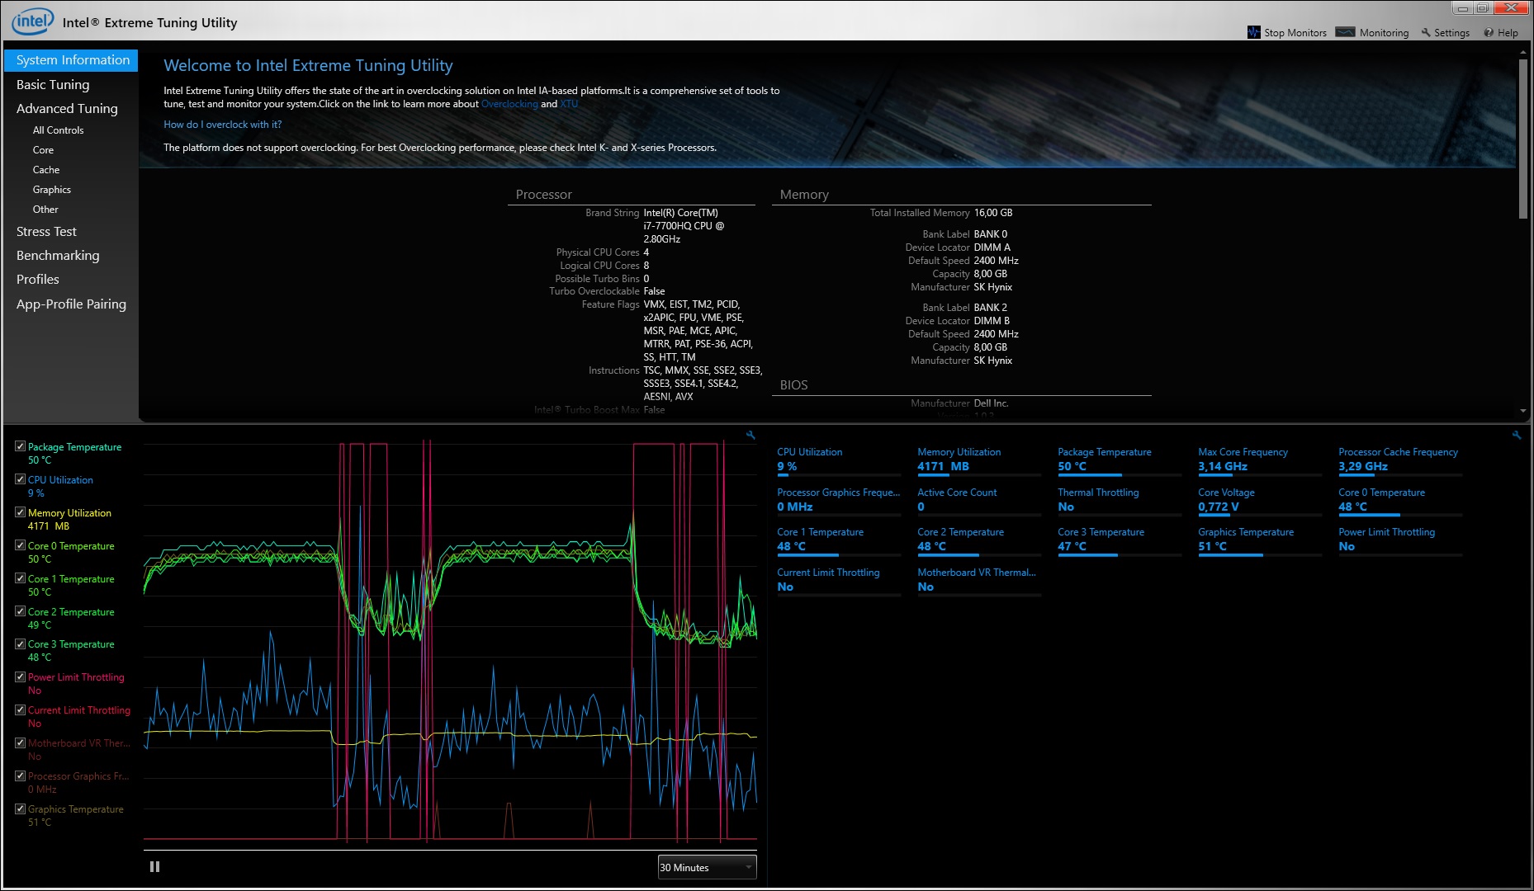Screen dimensions: 1534x891
Task: Click Monitoring label in top bar
Action: tap(1385, 33)
